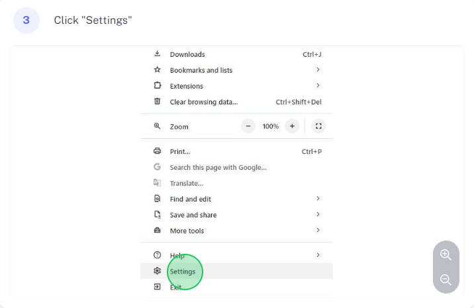This screenshot has height=308, width=474.
Task: Zoom out of the screenshot with the magnifier minus
Action: point(446,280)
